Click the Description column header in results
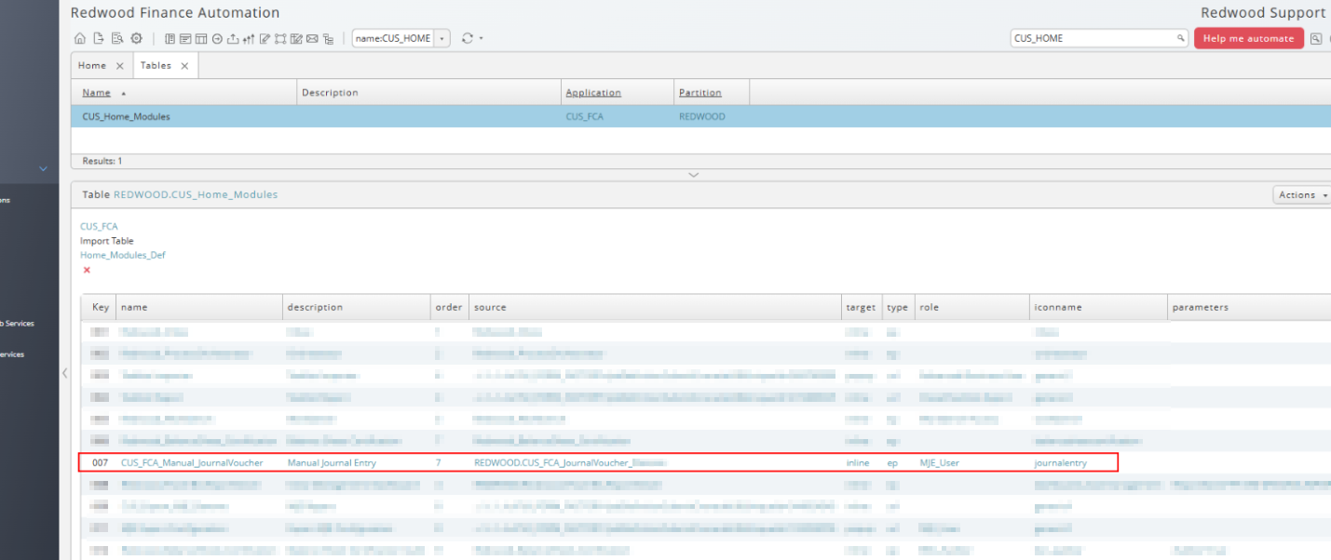The width and height of the screenshot is (1331, 560). [x=330, y=93]
